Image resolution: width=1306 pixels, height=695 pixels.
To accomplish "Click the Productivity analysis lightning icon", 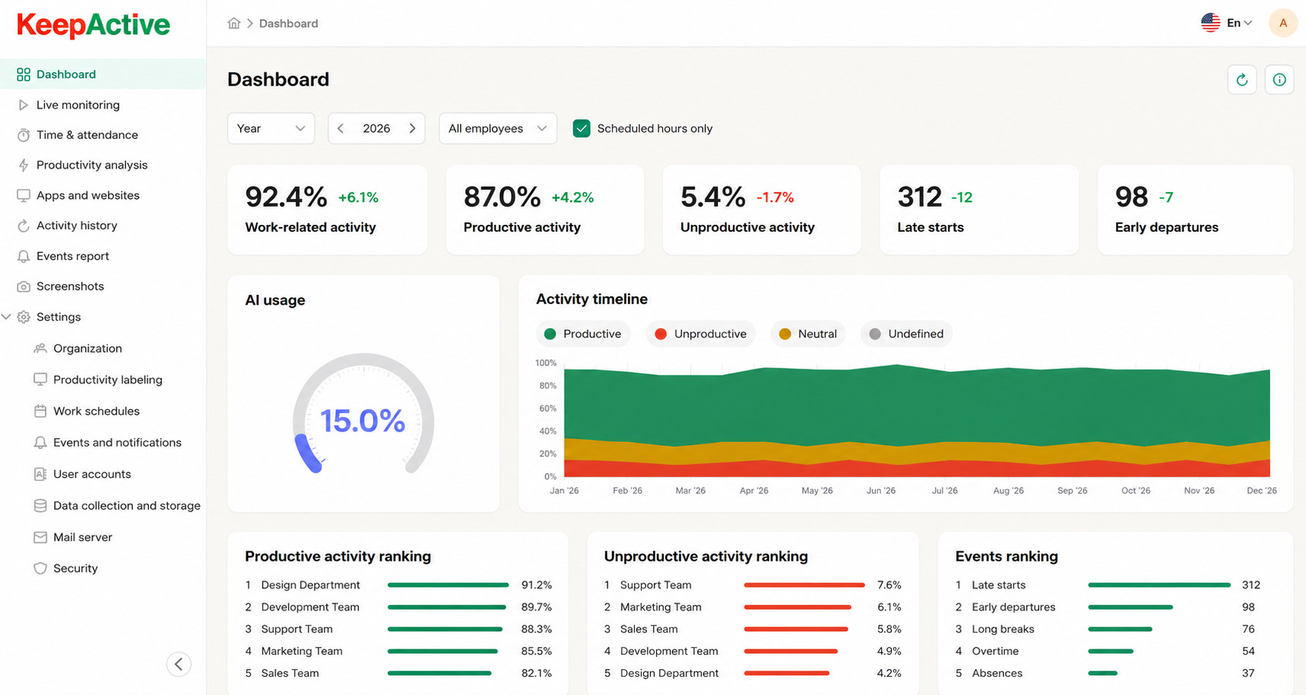I will [24, 165].
